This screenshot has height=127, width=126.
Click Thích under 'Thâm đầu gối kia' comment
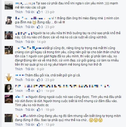click(x=19, y=80)
